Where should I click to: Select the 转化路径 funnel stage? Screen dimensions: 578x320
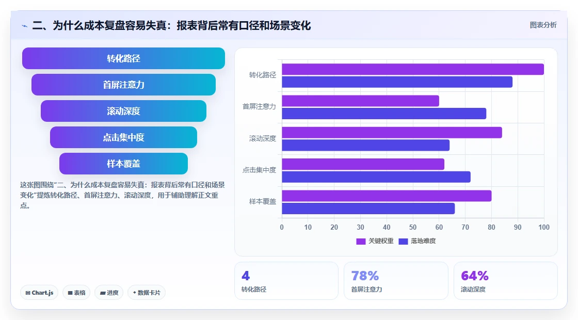[x=123, y=58]
